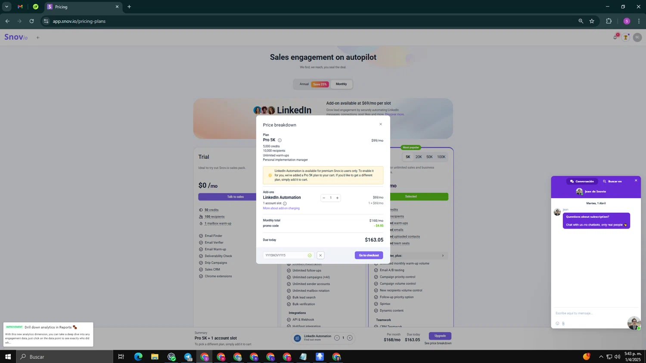The height and width of the screenshot is (363, 646).
Task: Click the Snov.io logo
Action: [x=16, y=37]
